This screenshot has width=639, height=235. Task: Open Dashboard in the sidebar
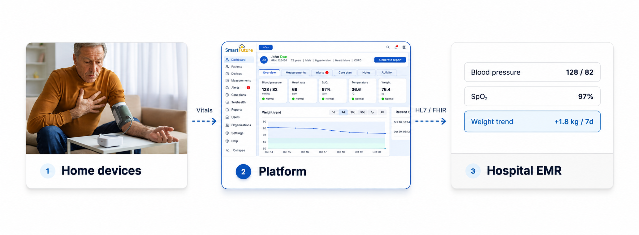point(239,60)
